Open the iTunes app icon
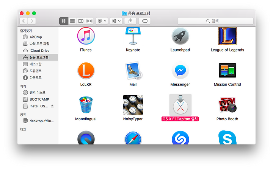Image resolution: width=273 pixels, height=169 pixels. click(x=86, y=36)
